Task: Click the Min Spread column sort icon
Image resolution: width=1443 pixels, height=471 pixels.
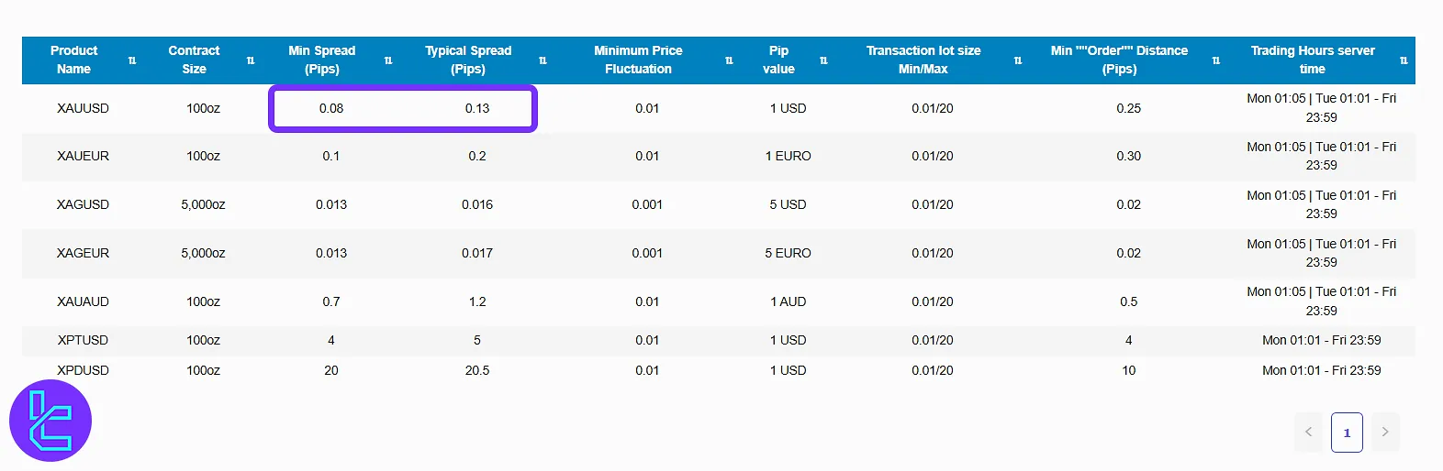Action: click(x=388, y=60)
